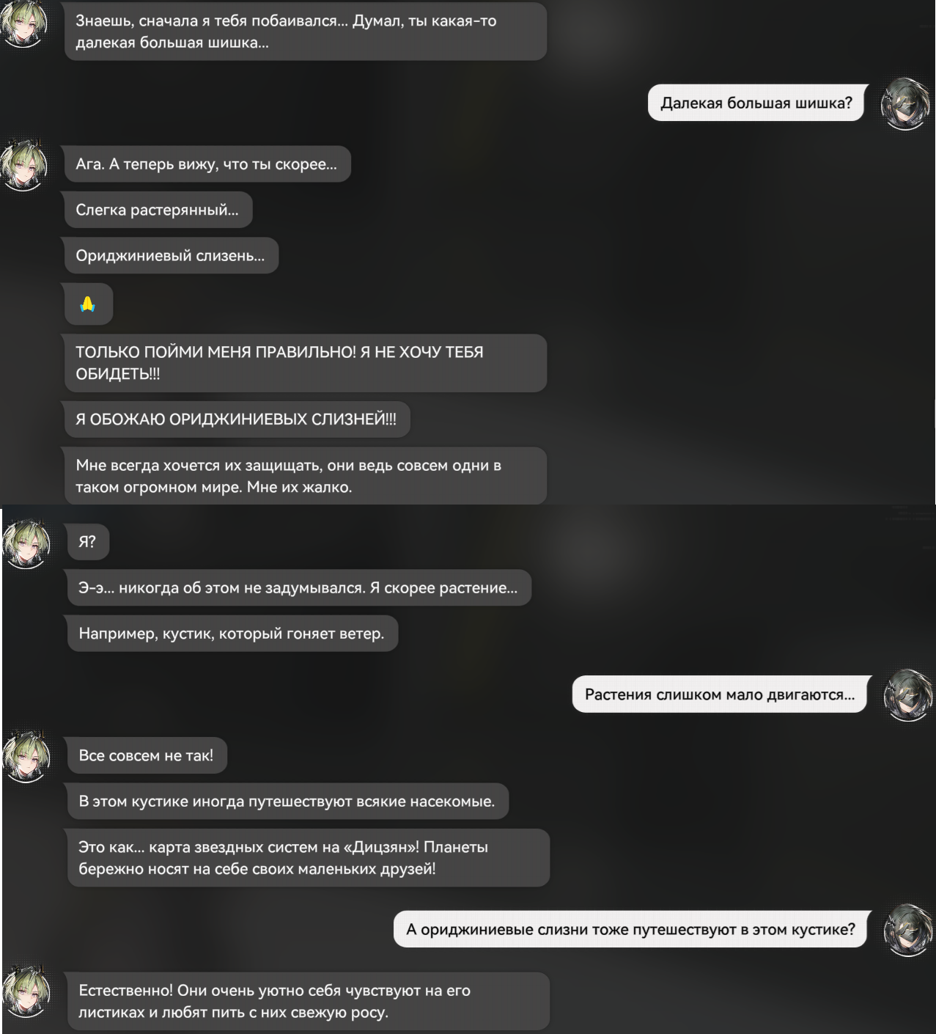Click the green-haired avatar beside 'Я?' message
This screenshot has width=936, height=1034.
[26, 543]
